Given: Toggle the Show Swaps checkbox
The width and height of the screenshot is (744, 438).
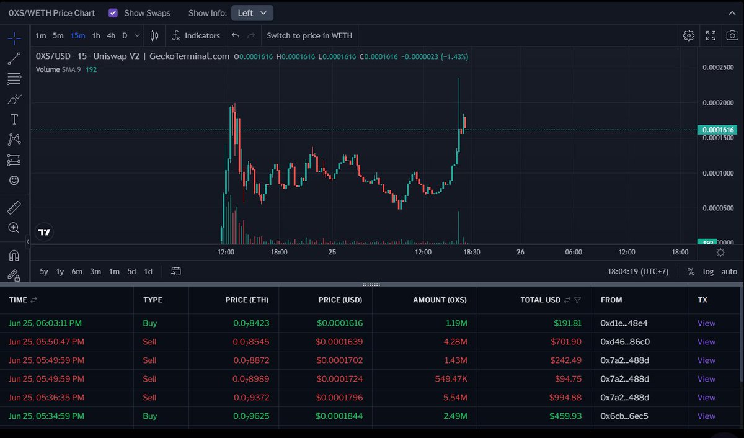Looking at the screenshot, I should point(113,12).
